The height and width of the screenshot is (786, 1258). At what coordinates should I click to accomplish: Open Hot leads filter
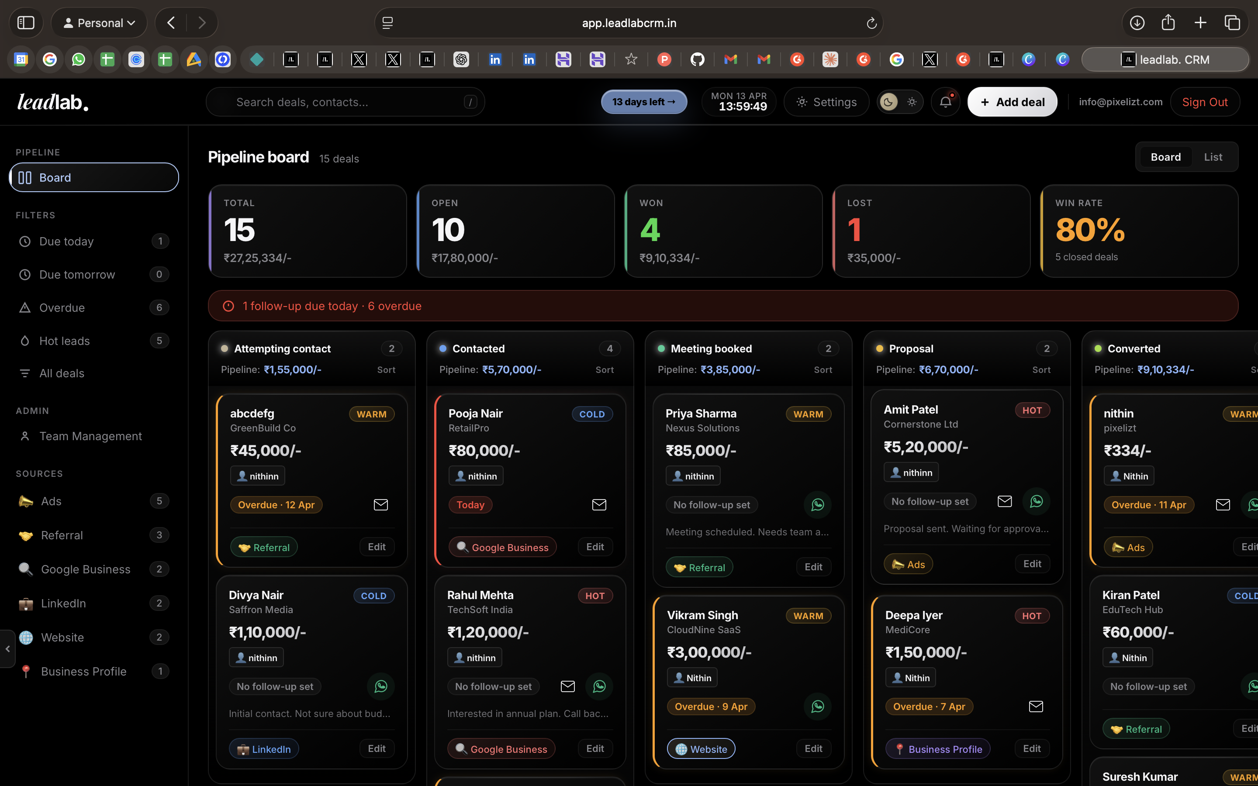(65, 341)
